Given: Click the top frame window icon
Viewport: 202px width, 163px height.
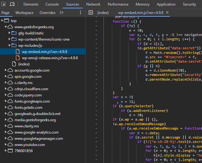Looking at the screenshot, I should click(7, 20).
